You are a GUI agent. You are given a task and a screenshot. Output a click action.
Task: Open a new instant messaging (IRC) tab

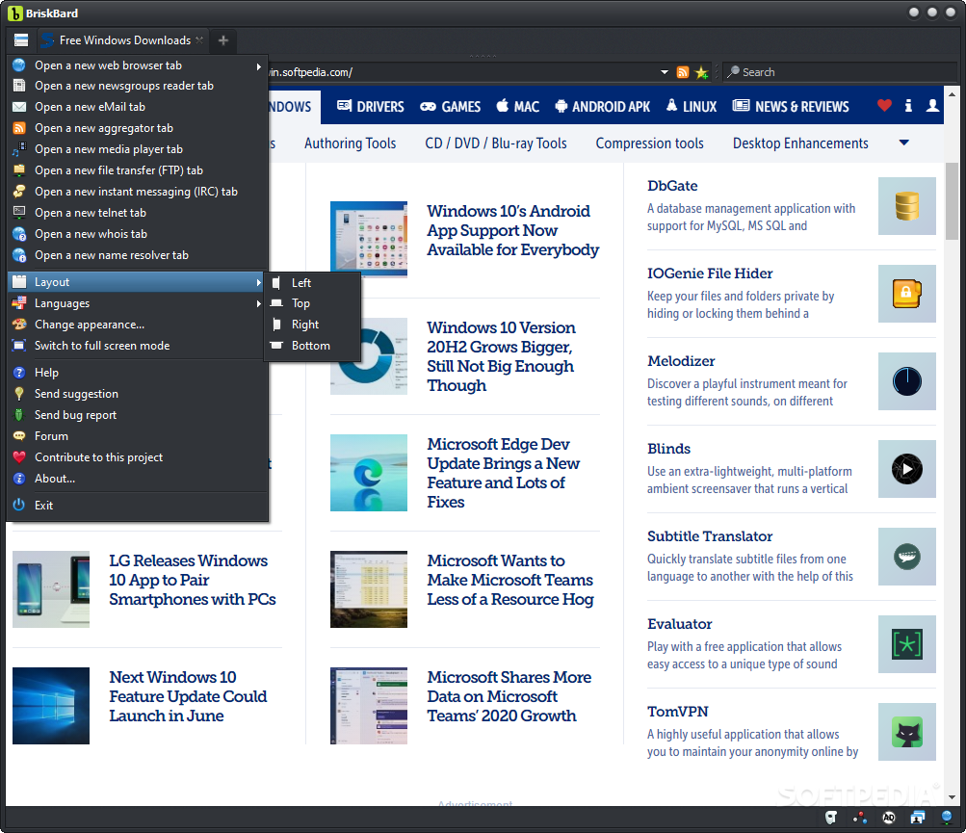click(x=138, y=192)
